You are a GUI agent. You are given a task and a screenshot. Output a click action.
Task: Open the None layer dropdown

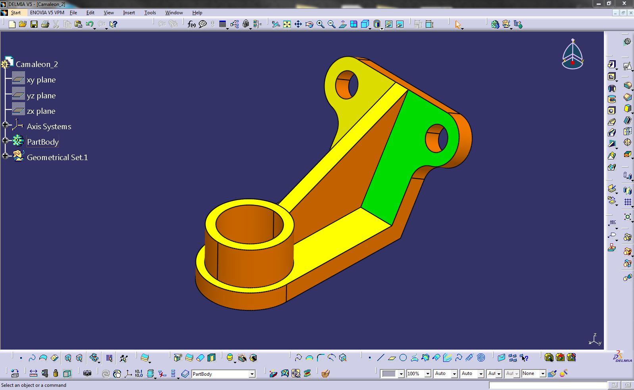click(543, 374)
